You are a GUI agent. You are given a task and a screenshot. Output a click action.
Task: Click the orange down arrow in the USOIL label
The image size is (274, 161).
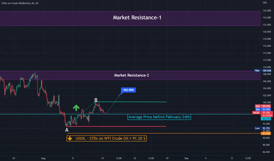[70, 138]
